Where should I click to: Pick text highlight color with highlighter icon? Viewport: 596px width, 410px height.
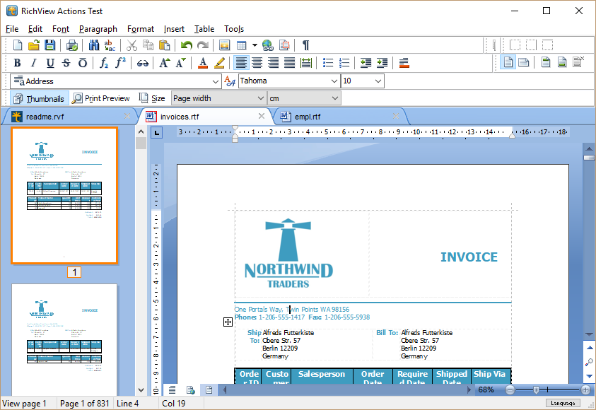(x=219, y=63)
